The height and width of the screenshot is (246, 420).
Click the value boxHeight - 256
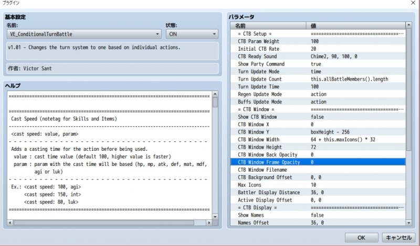[x=330, y=132]
